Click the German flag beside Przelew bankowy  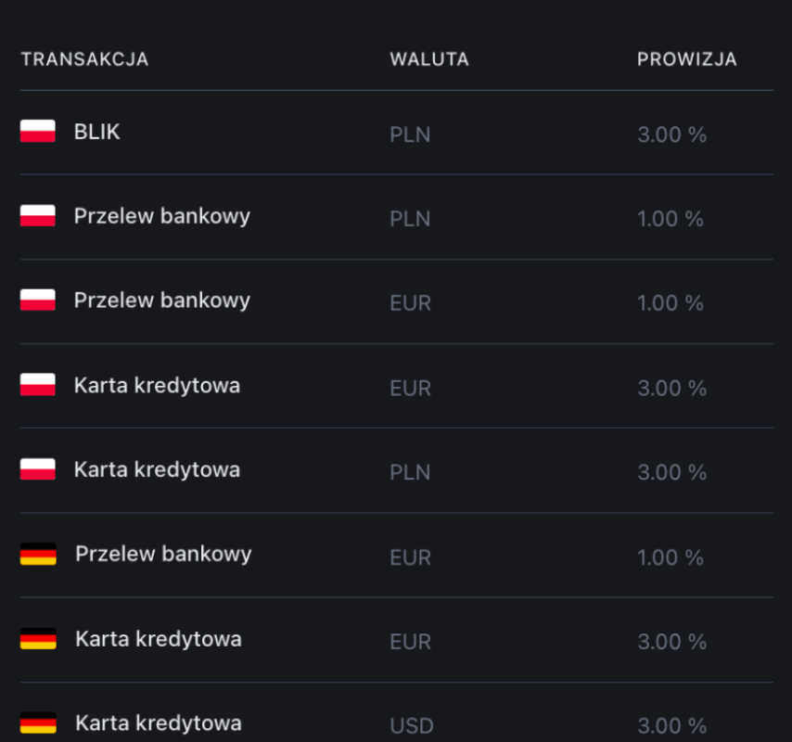(x=38, y=554)
